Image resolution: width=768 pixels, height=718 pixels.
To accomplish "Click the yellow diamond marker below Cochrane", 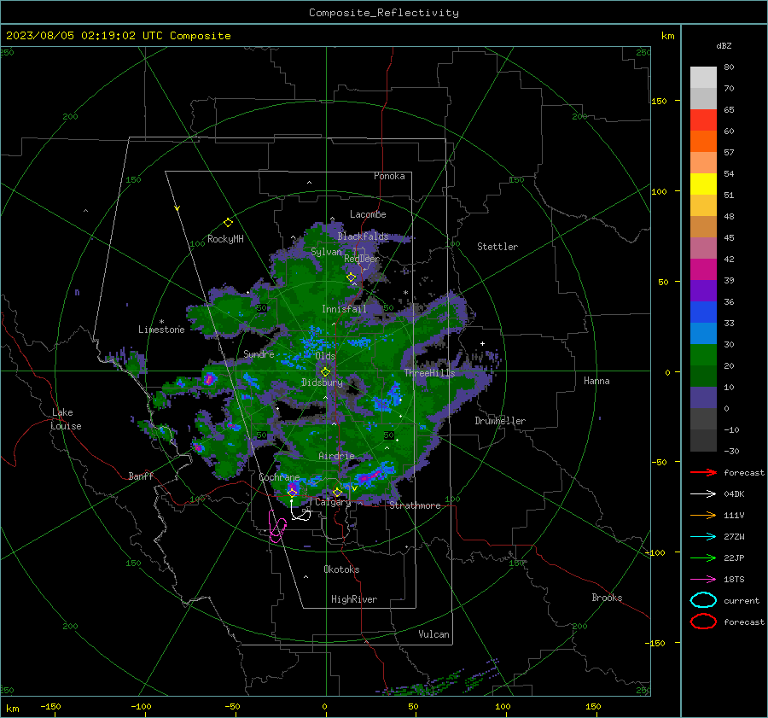I will [292, 492].
